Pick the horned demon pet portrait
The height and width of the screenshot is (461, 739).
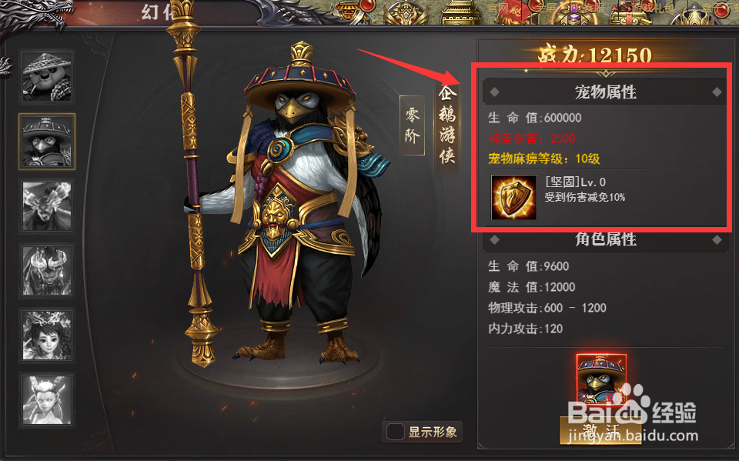pos(47,271)
